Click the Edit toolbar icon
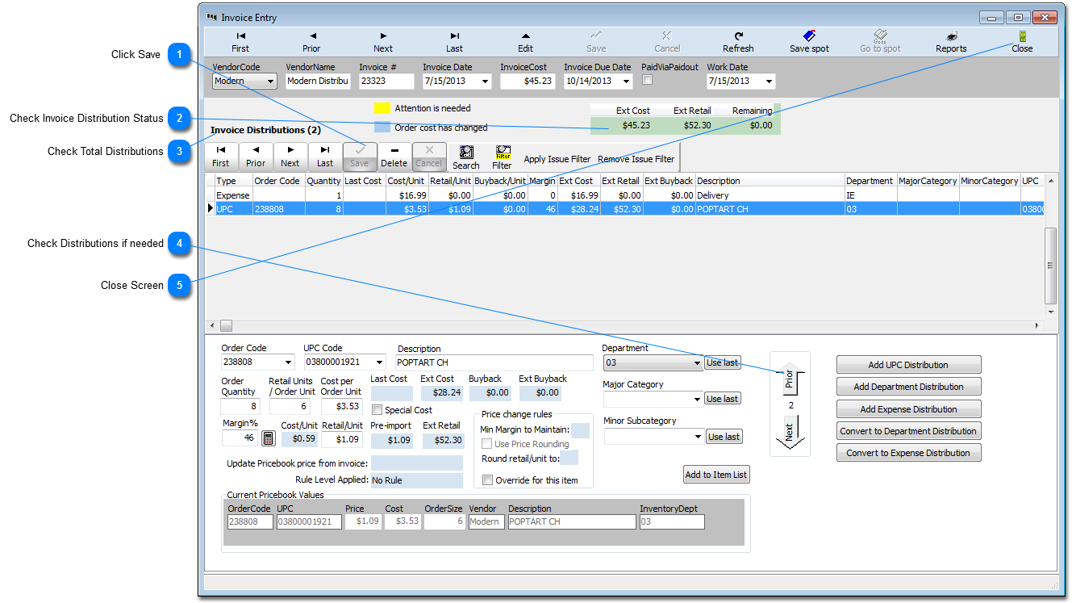Viewport: 1072px width, 603px height. (525, 40)
